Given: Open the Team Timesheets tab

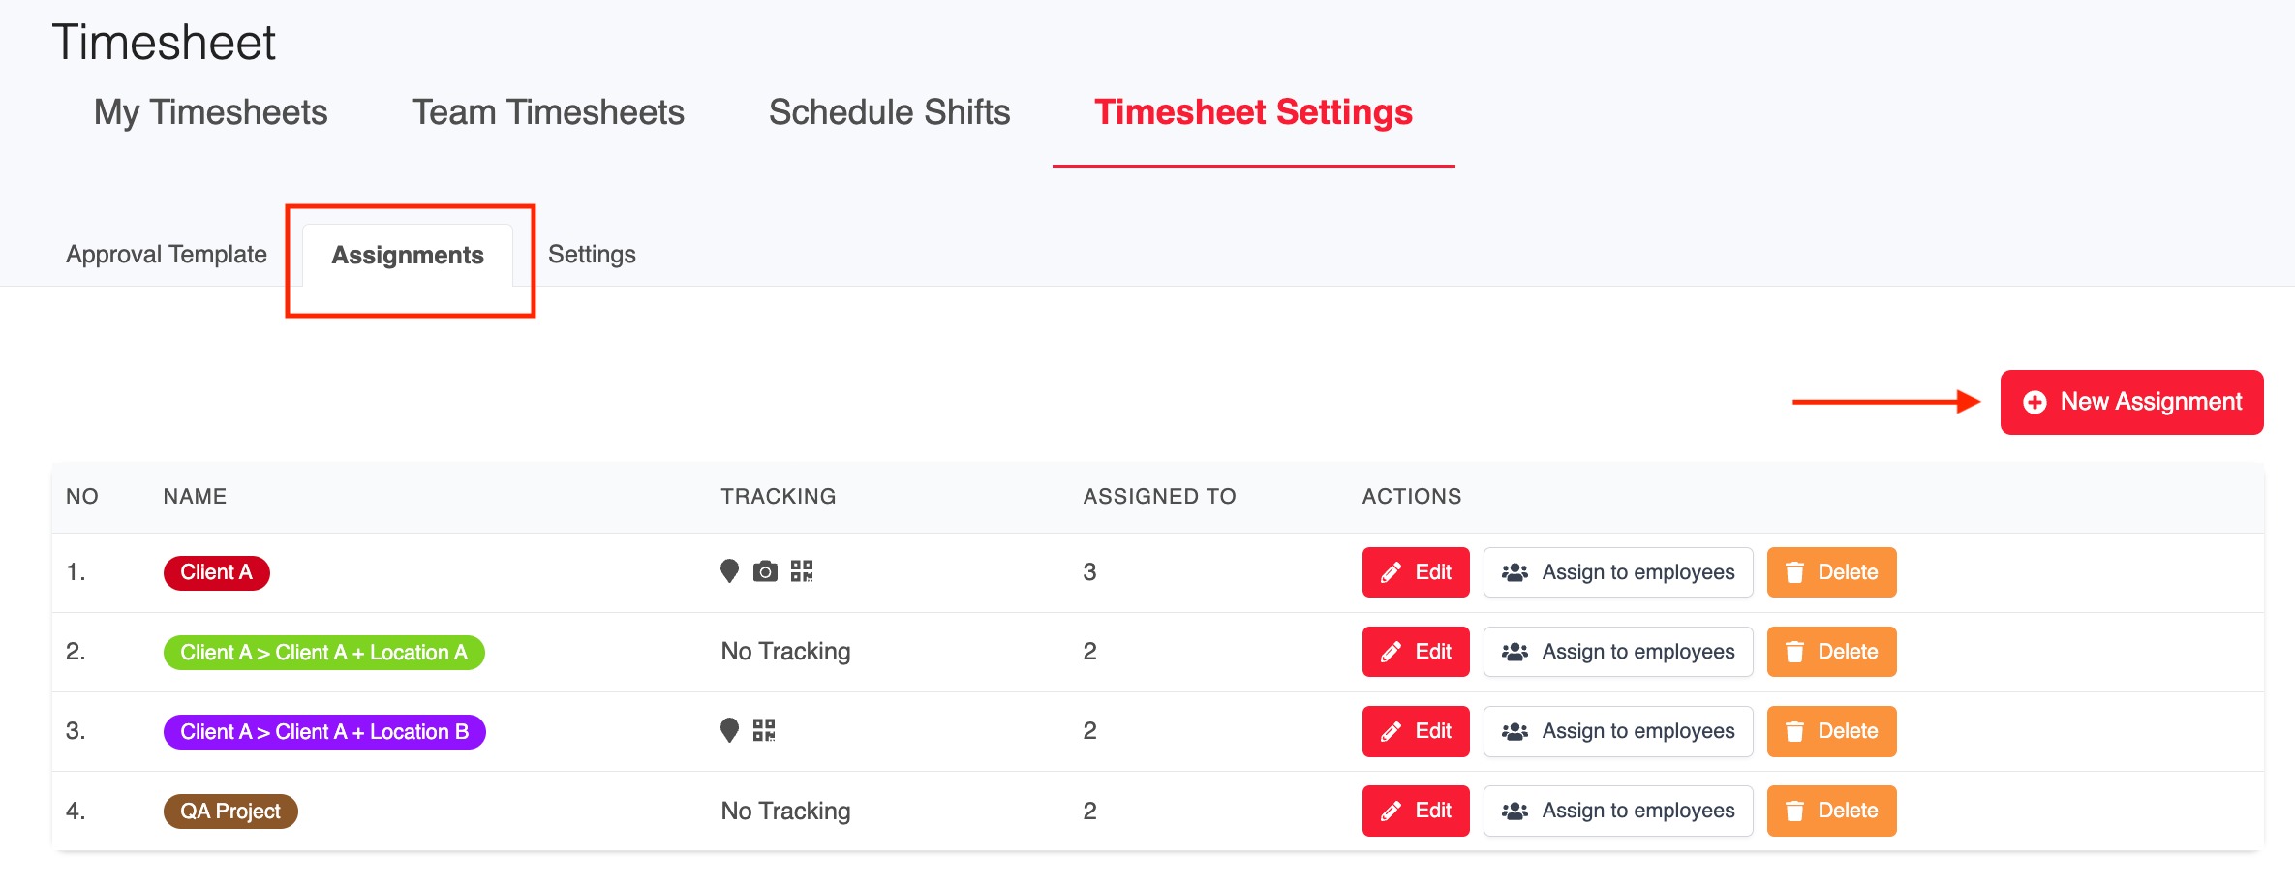Looking at the screenshot, I should [x=548, y=112].
